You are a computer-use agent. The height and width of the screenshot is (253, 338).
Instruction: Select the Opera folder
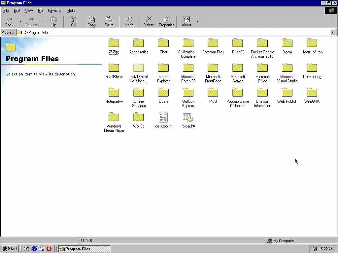(163, 96)
